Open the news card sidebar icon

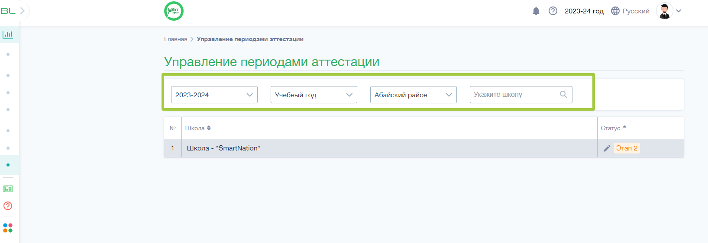pos(8,189)
